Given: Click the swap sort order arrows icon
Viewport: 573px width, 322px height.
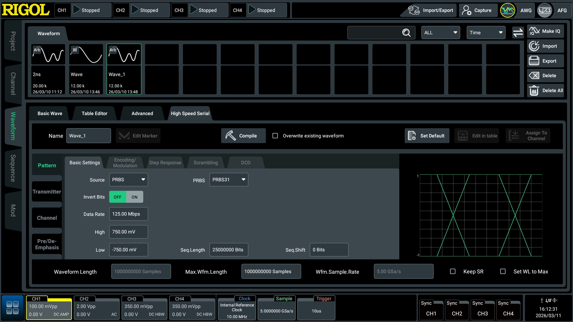Looking at the screenshot, I should click(x=518, y=33).
